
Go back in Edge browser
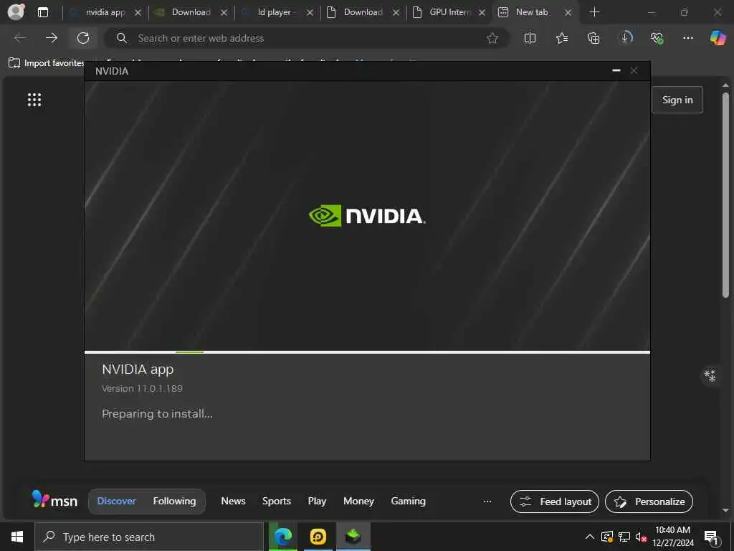20,38
